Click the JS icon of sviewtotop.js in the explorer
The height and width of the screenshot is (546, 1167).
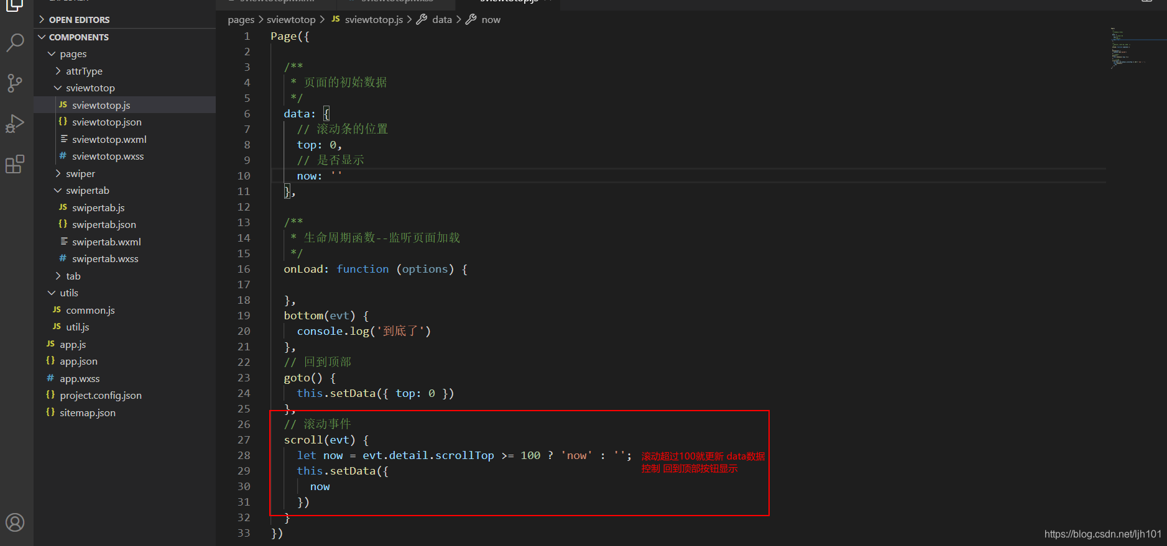tap(63, 105)
